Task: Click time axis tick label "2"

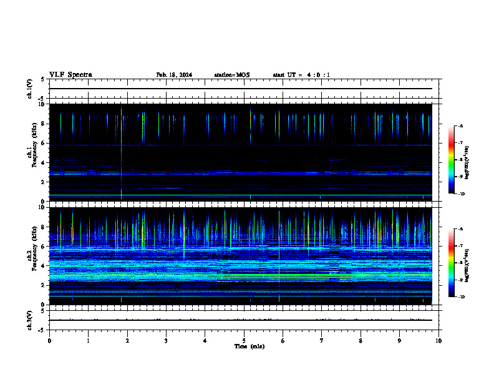Action: [127, 341]
